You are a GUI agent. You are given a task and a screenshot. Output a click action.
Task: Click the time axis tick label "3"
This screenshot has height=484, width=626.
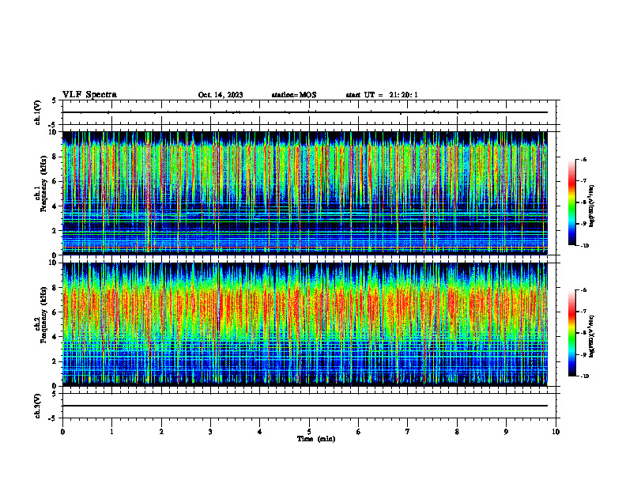click(x=210, y=432)
